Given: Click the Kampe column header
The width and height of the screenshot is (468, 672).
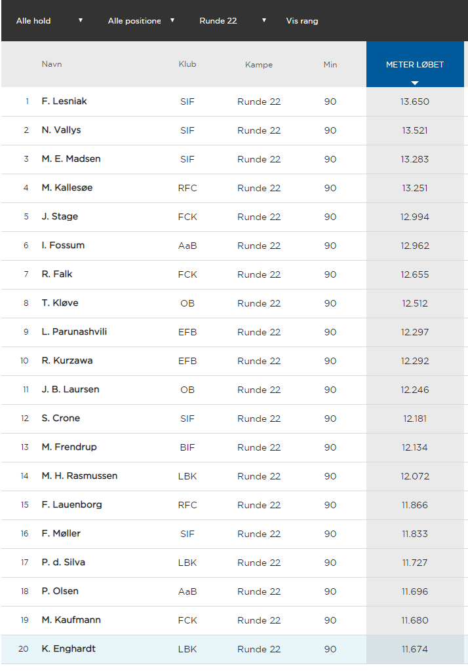Looking at the screenshot, I should tap(259, 64).
